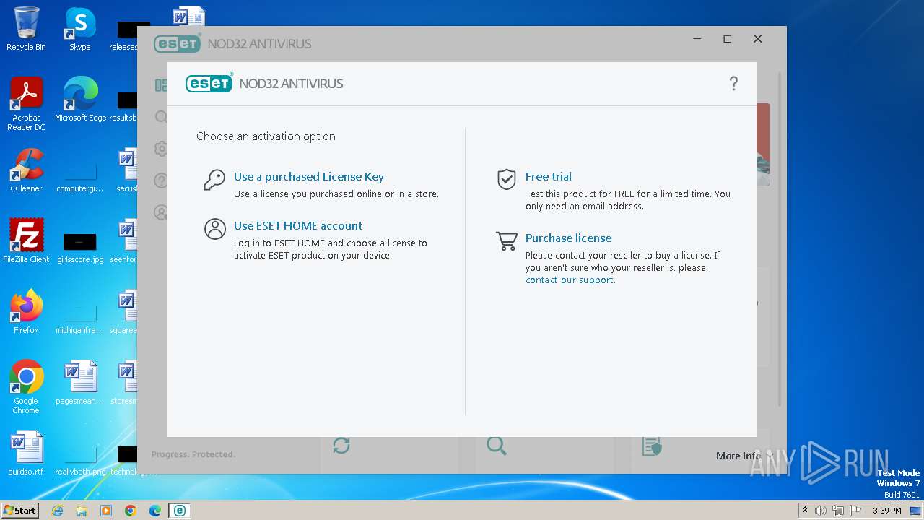Click the shopping cart Purchase icon
The width and height of the screenshot is (924, 520).
click(x=507, y=241)
